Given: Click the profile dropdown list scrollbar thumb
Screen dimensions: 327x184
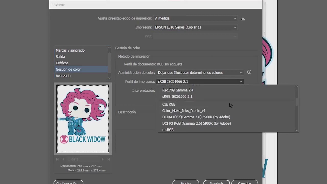Looking at the screenshot, I should [297, 102].
